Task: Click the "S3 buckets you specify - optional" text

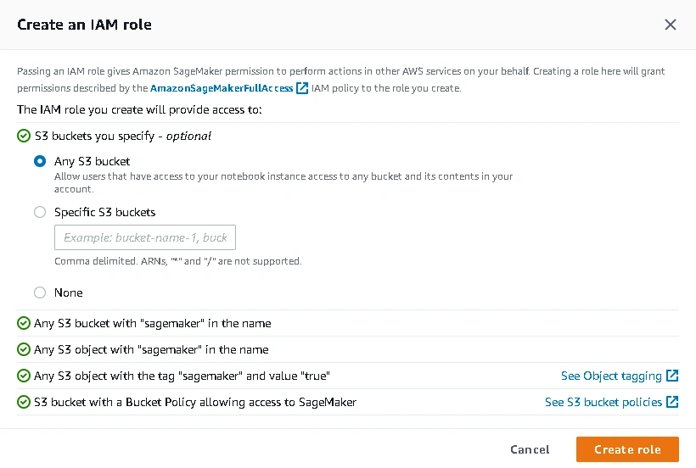Action: tap(123, 136)
